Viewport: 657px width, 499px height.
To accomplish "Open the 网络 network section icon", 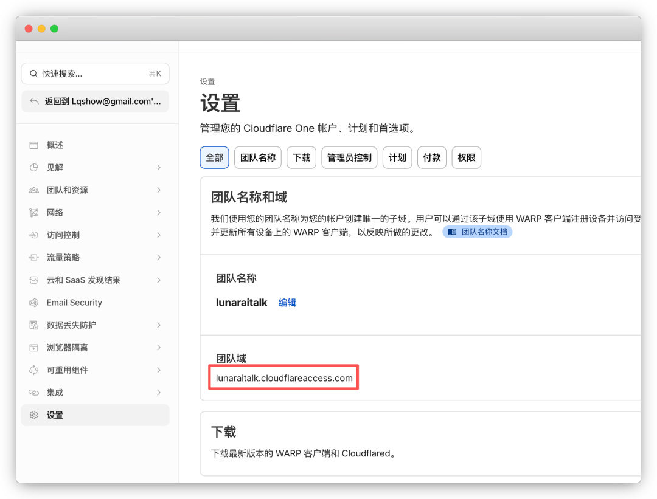I will pyautogui.click(x=35, y=212).
